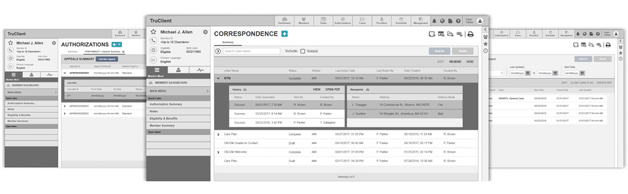
Task: Click Reset button in Correspondence window
Action: (x=463, y=51)
